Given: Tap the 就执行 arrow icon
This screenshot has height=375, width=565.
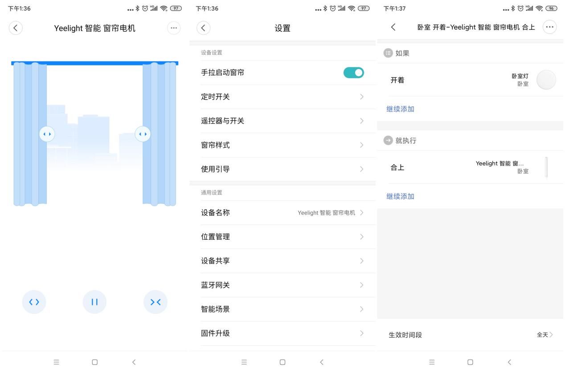Looking at the screenshot, I should pyautogui.click(x=388, y=140).
